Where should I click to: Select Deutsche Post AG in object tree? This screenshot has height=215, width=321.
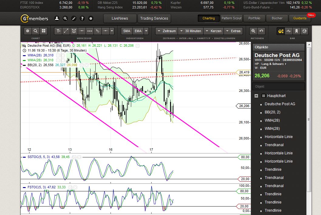pyautogui.click(x=280, y=104)
